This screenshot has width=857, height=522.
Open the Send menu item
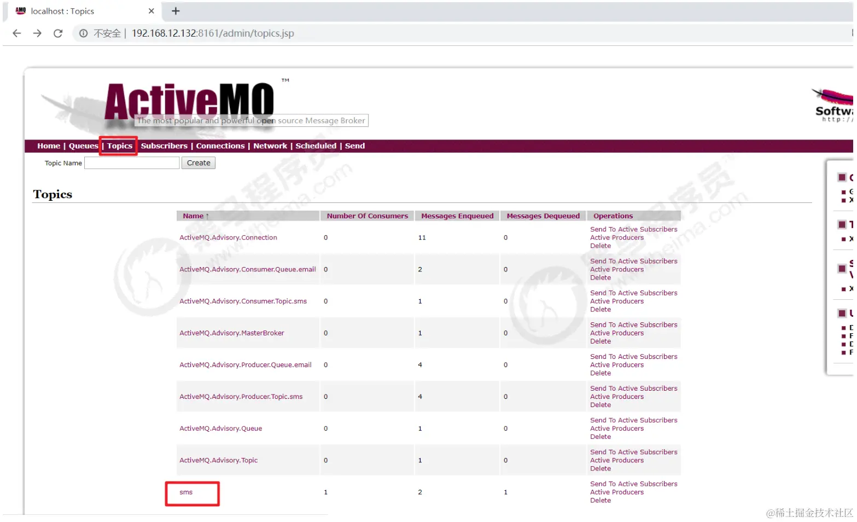(355, 146)
